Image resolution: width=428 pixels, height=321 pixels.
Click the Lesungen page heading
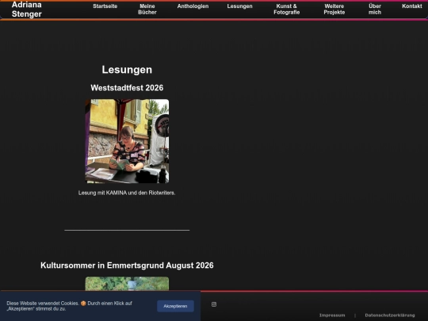pyautogui.click(x=127, y=70)
